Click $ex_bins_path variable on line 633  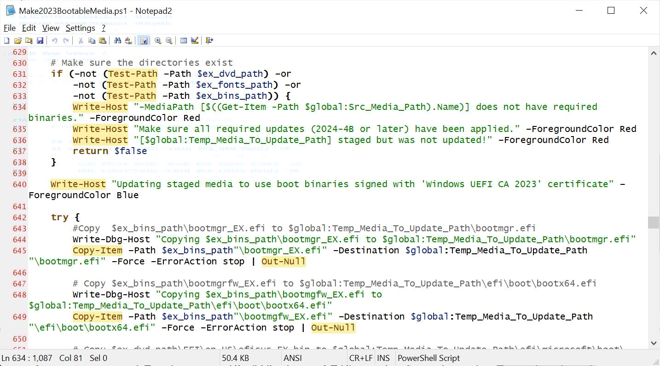[x=232, y=96]
